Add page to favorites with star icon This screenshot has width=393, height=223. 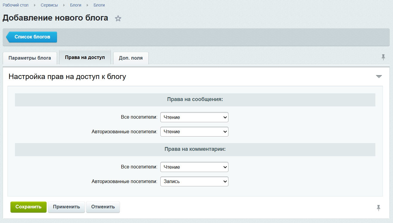[x=118, y=18]
